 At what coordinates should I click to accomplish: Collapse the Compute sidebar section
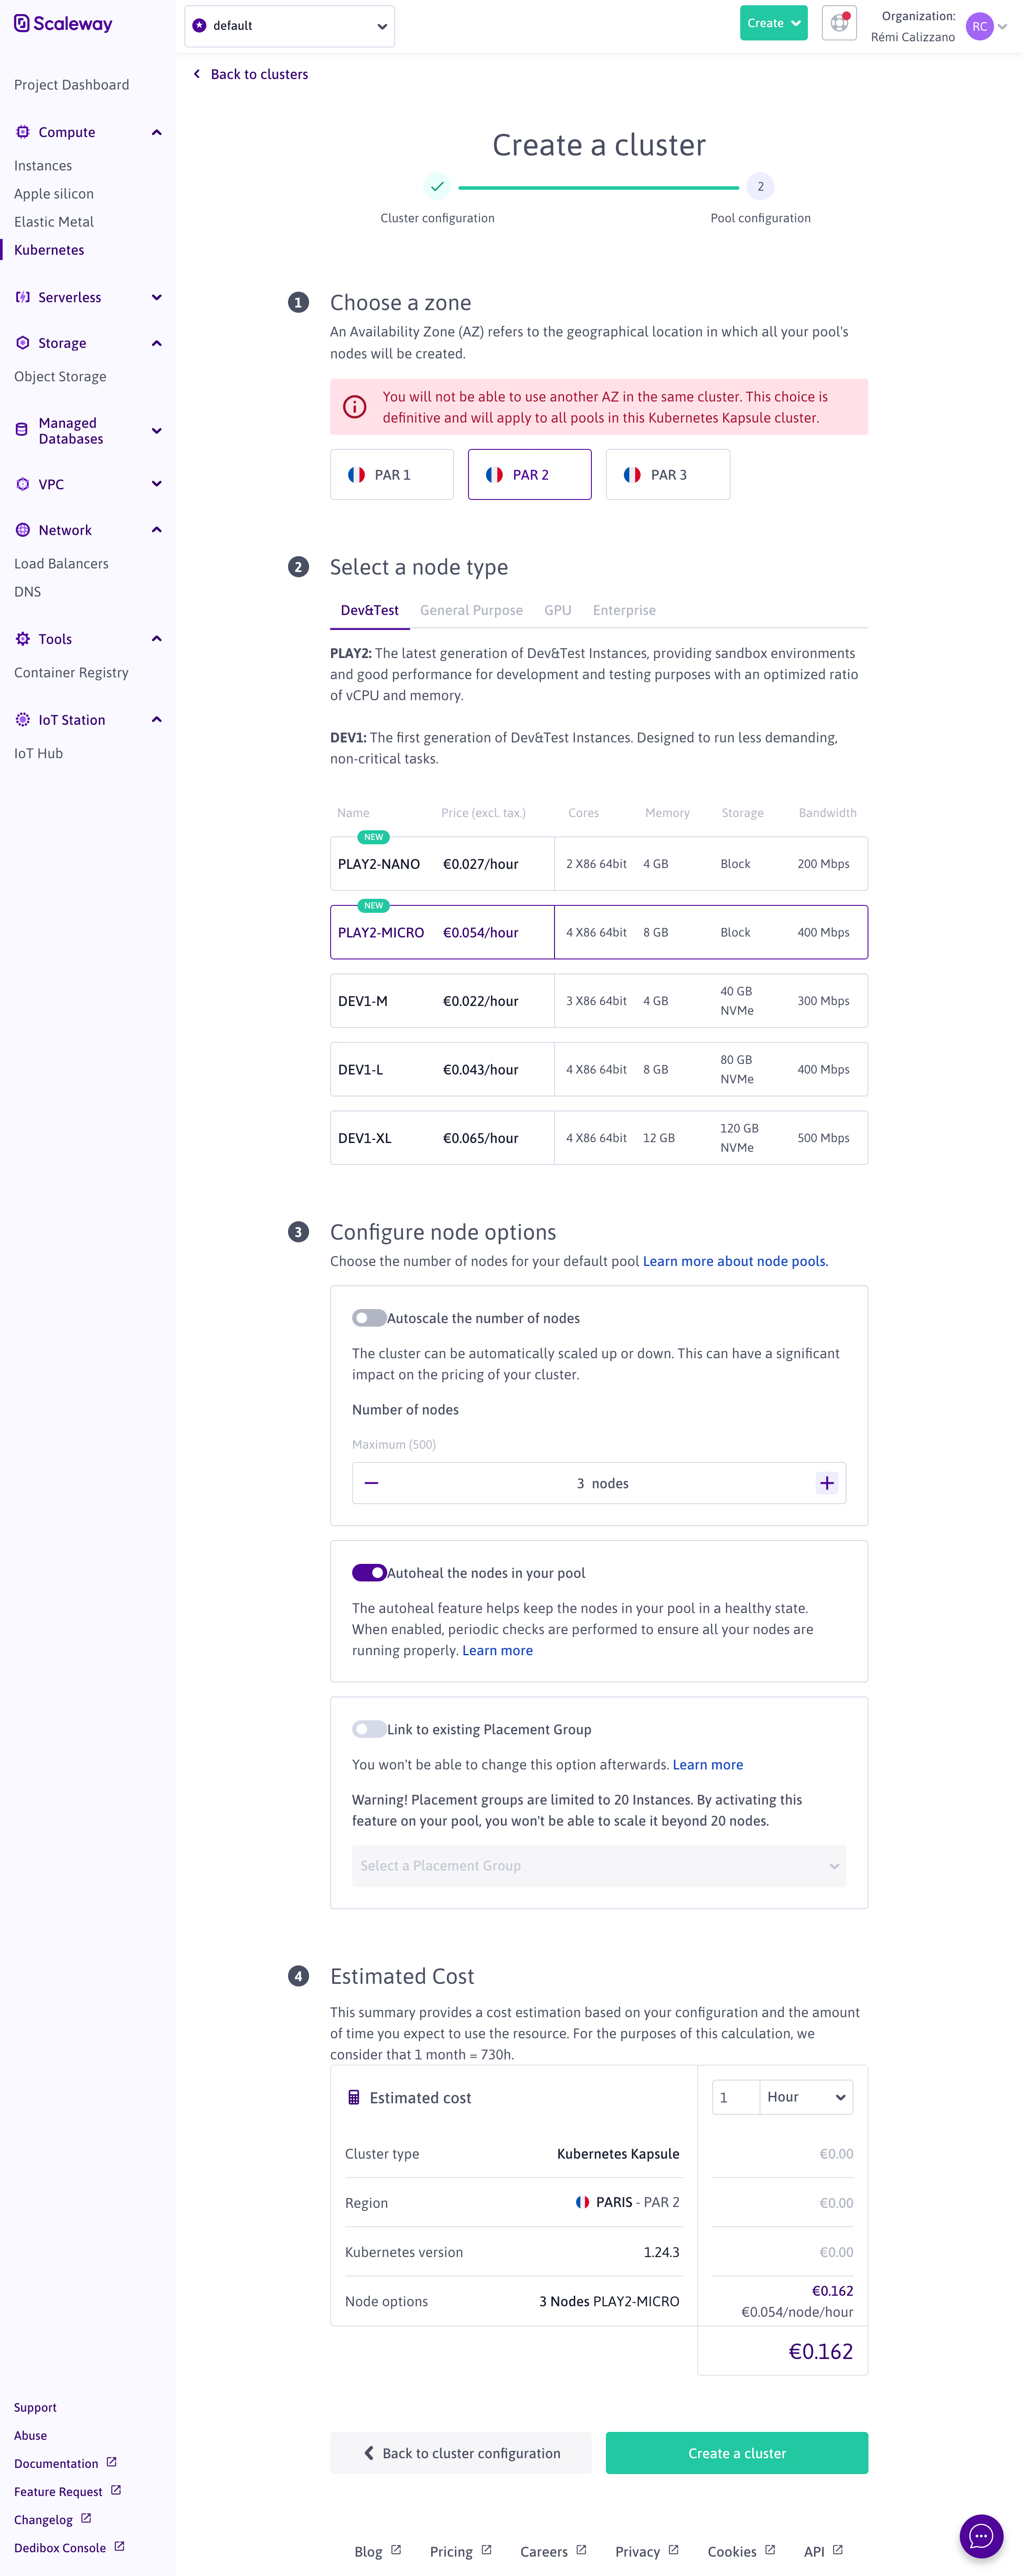[157, 132]
